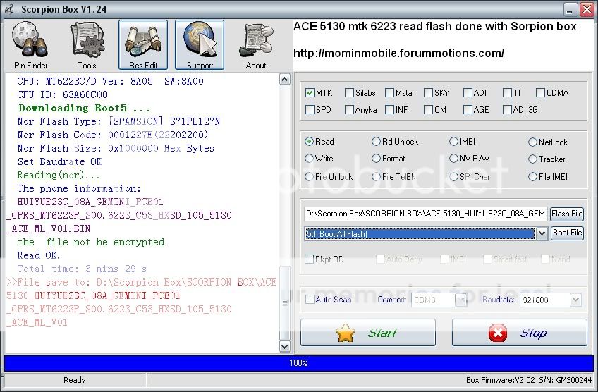Select the File TelBk radio button
Screen dimensions: 598x392
point(376,176)
